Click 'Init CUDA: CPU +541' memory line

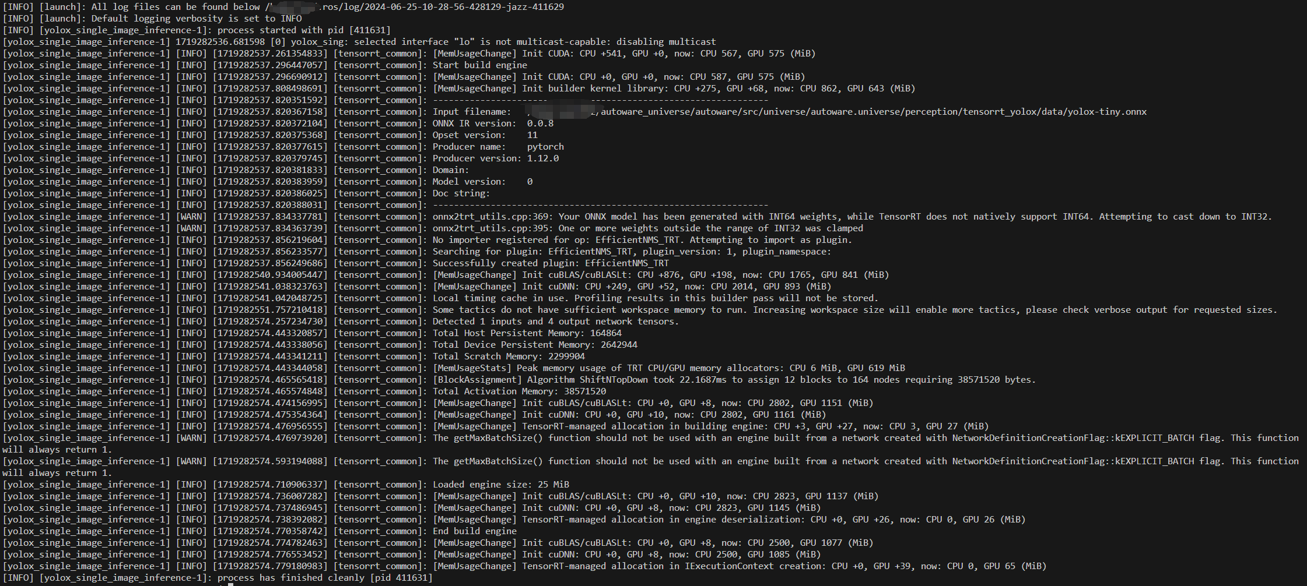[x=409, y=54]
